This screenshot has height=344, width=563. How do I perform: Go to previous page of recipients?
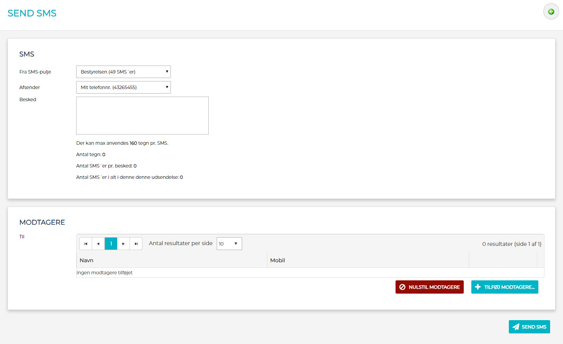coord(98,244)
